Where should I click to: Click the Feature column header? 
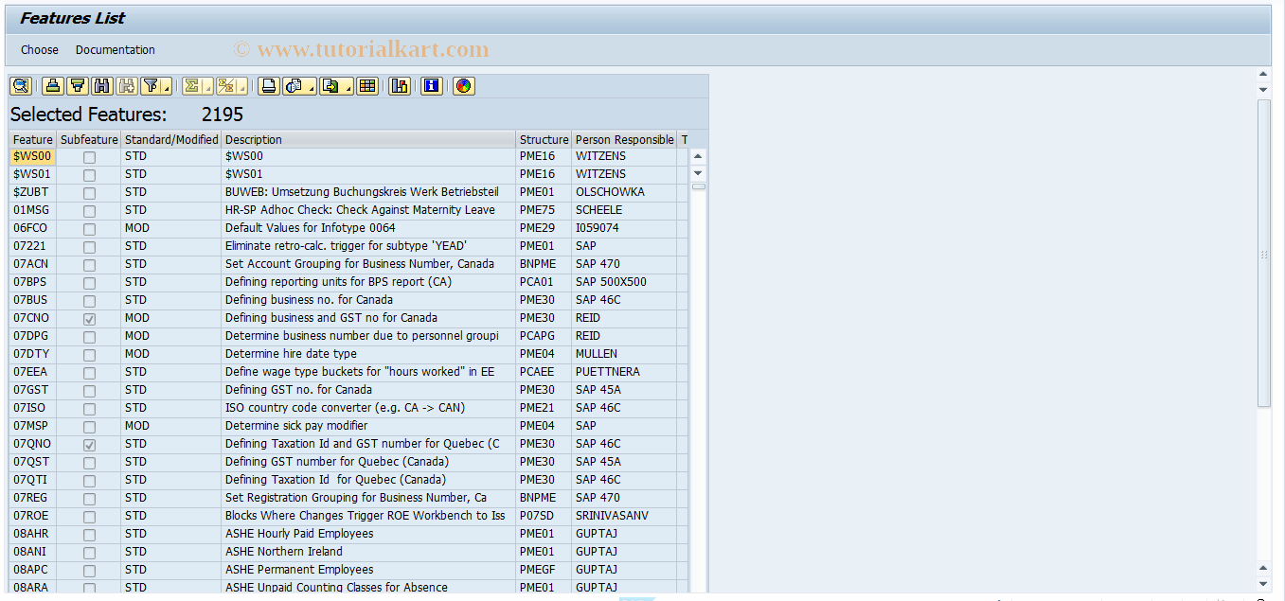(33, 139)
